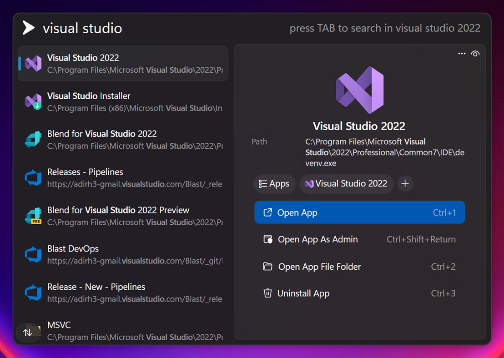
Task: Click the launcher arrow icon beside the search box
Action: tap(28, 28)
